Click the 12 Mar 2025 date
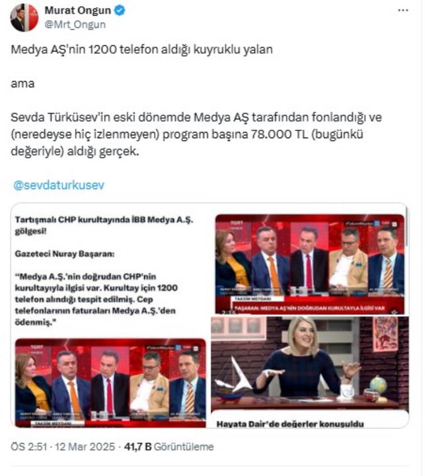Image resolution: width=425 pixels, height=476 pixels. click(x=84, y=446)
